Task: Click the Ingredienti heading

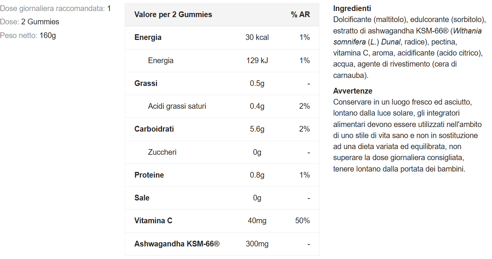Action: [x=352, y=8]
